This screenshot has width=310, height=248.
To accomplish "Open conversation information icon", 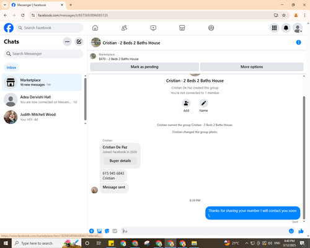I will point(298,42).
